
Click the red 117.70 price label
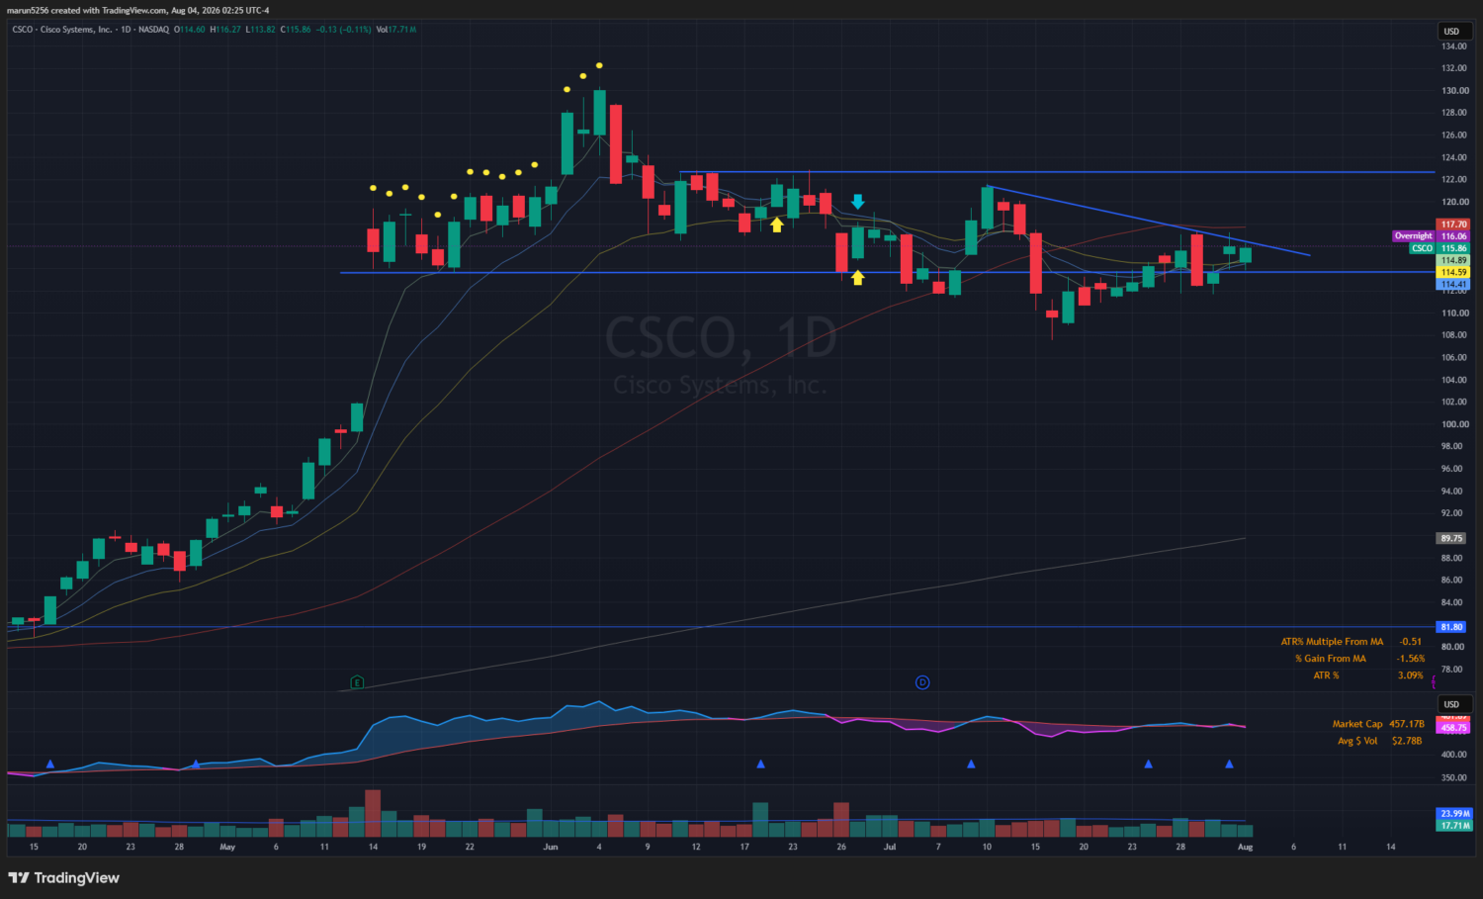1453,225
